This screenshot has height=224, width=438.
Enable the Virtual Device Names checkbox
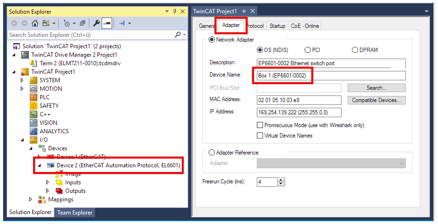[260, 136]
